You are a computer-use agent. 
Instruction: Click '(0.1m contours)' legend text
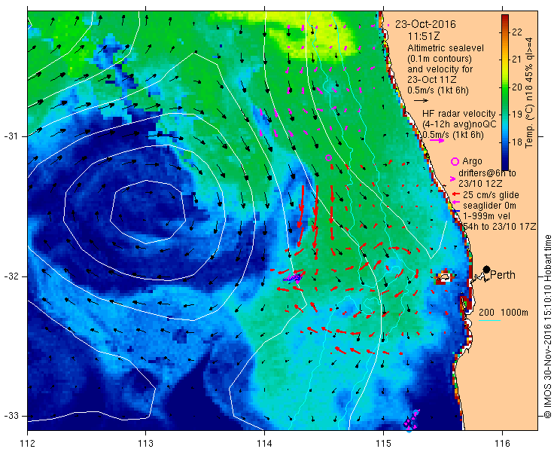(440, 58)
